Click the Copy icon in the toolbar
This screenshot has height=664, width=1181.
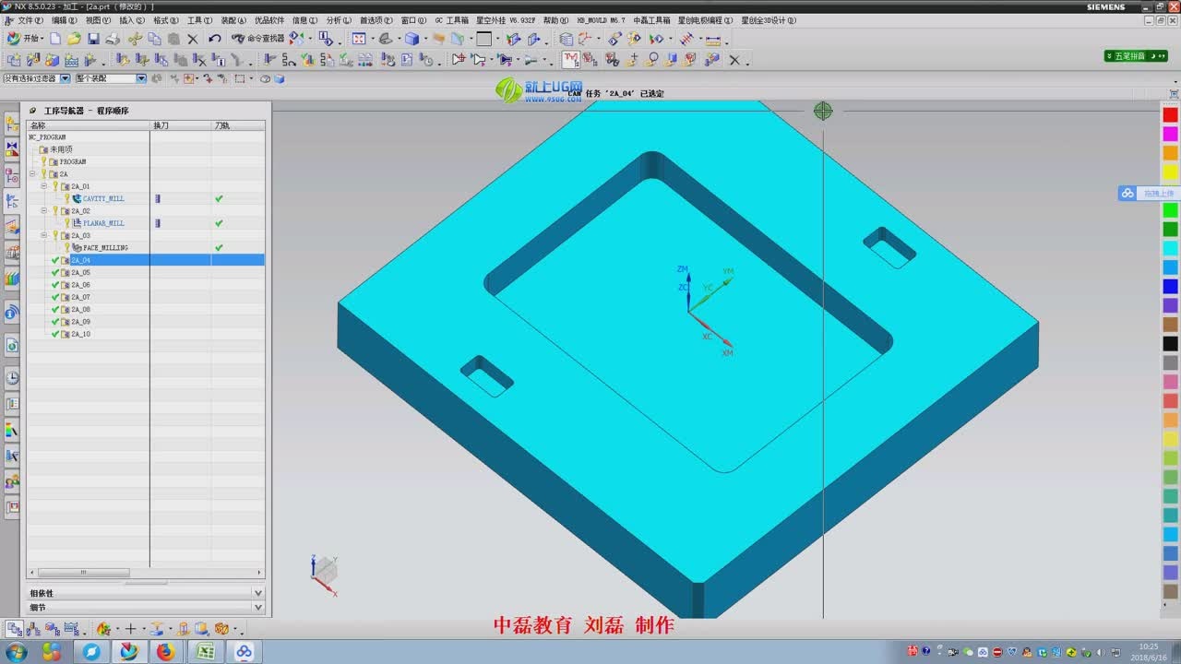[x=154, y=39]
